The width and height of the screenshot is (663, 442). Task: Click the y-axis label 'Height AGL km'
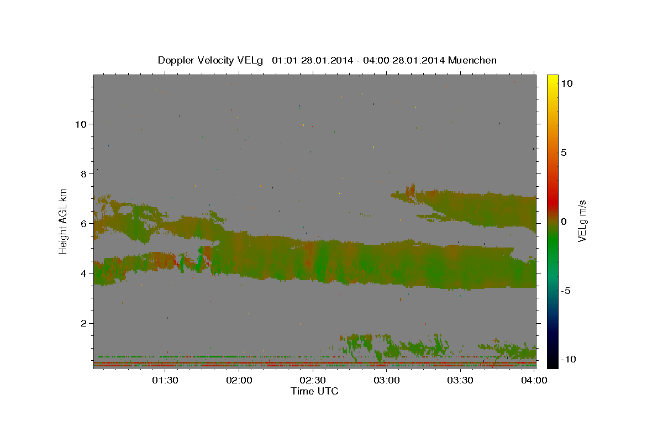coord(64,221)
